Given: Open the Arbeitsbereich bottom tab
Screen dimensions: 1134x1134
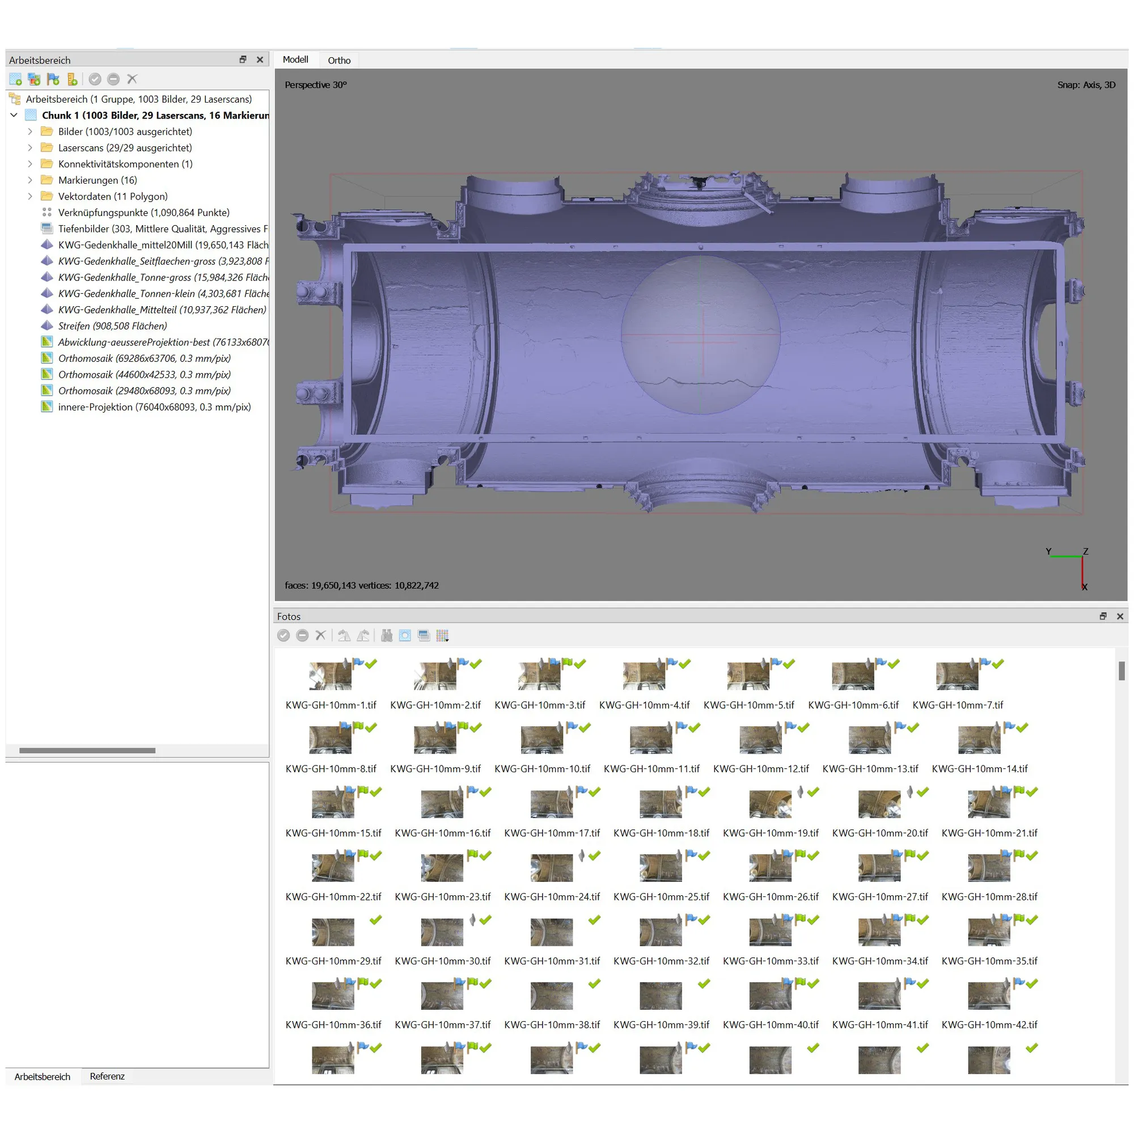Looking at the screenshot, I should [43, 1076].
